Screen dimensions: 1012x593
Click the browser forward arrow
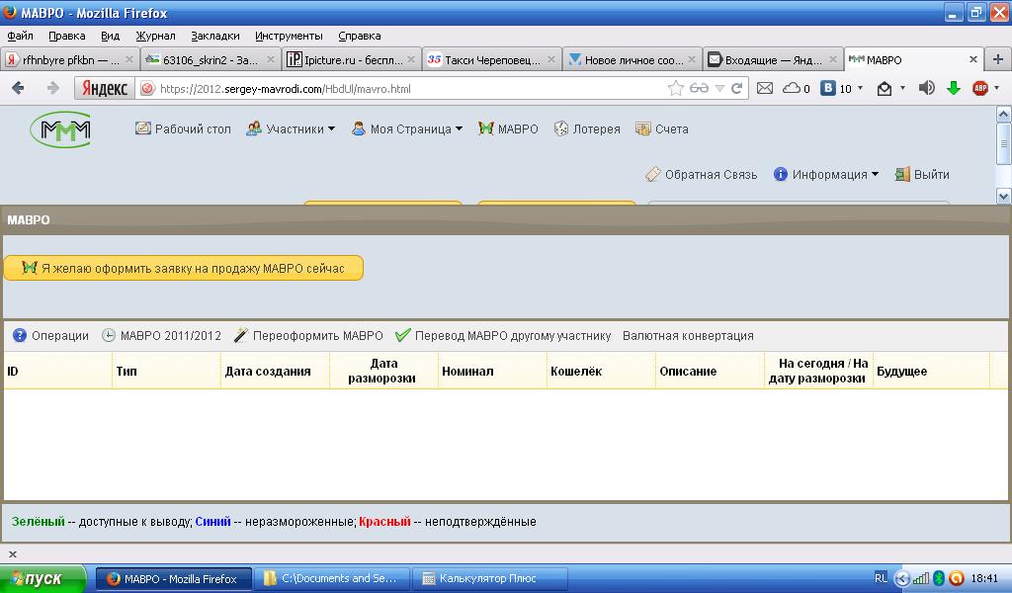53,88
